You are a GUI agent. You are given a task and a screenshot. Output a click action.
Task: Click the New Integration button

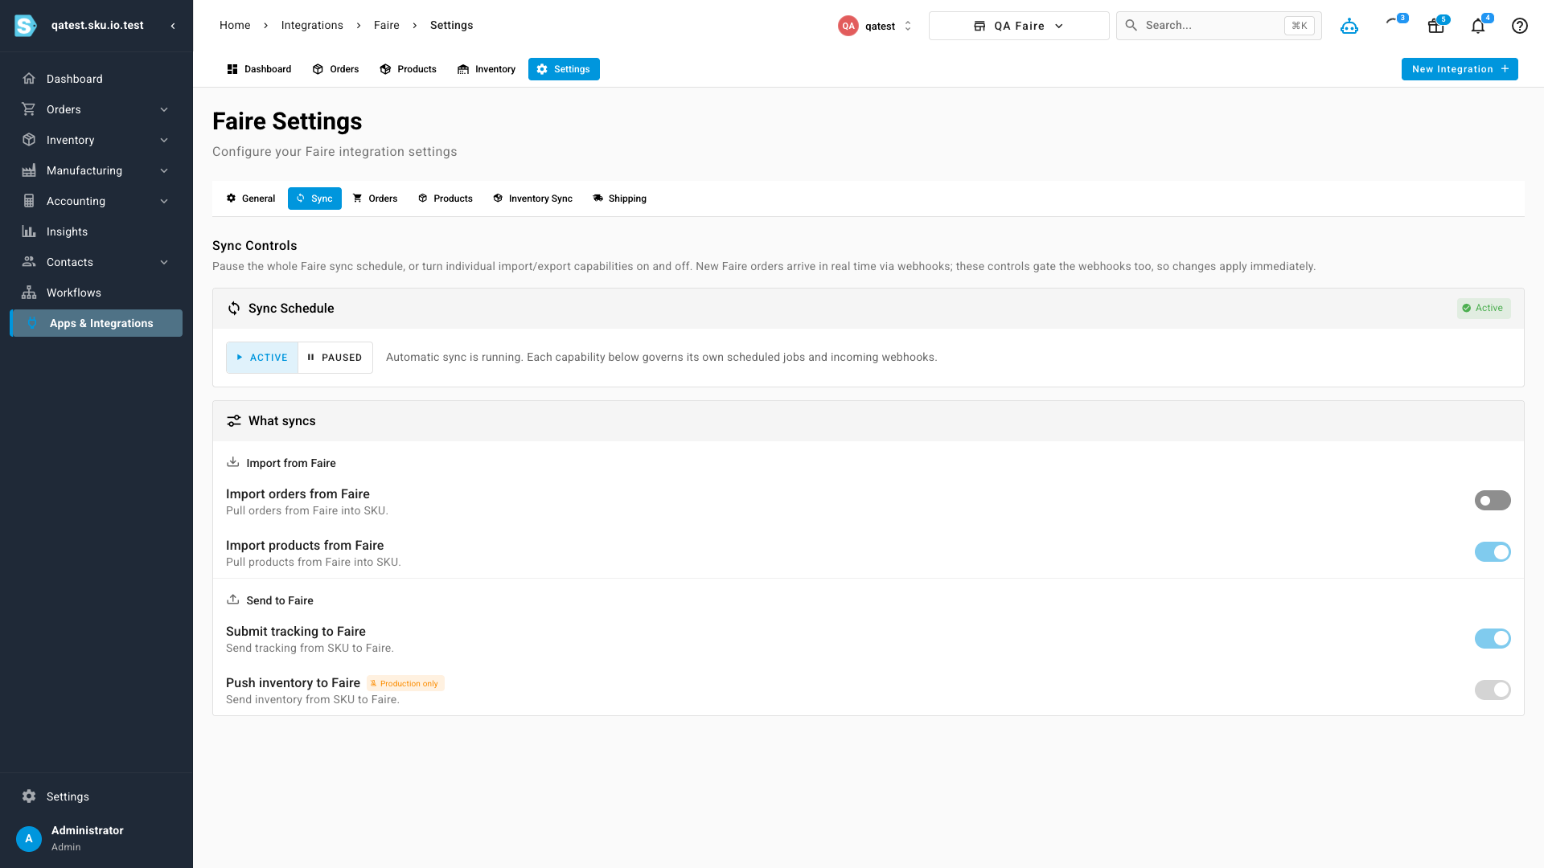coord(1460,69)
